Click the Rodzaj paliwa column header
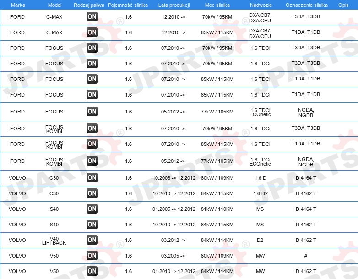The image size is (358, 279). (x=89, y=5)
